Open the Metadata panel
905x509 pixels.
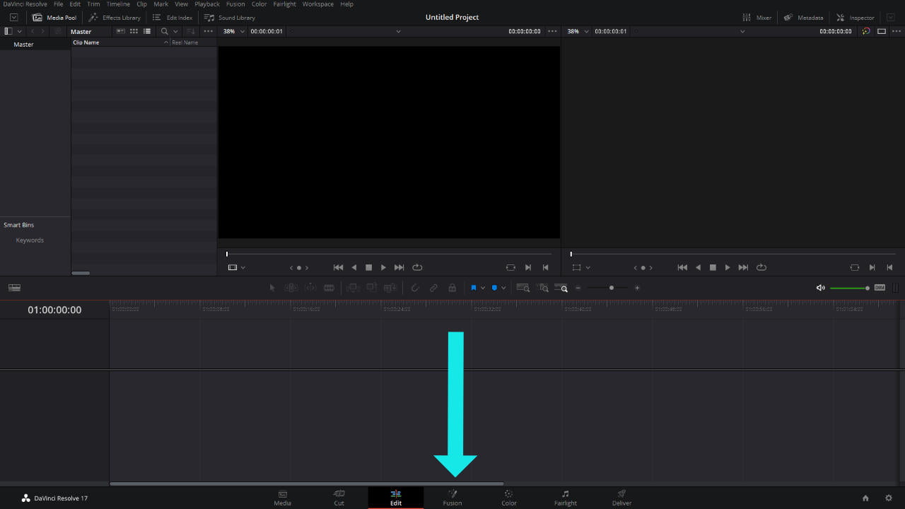(x=803, y=17)
